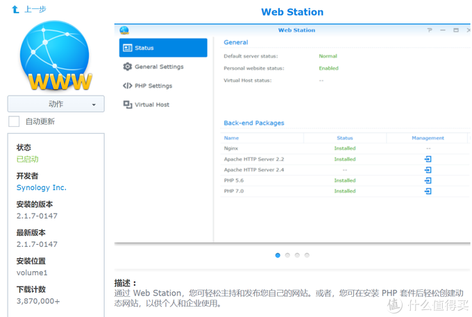Click the Enabled personal website status value
This screenshot has width=472, height=317.
[328, 68]
